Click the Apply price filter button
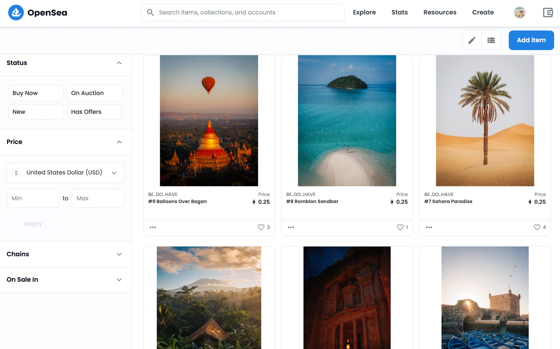The width and height of the screenshot is (560, 349). [33, 224]
